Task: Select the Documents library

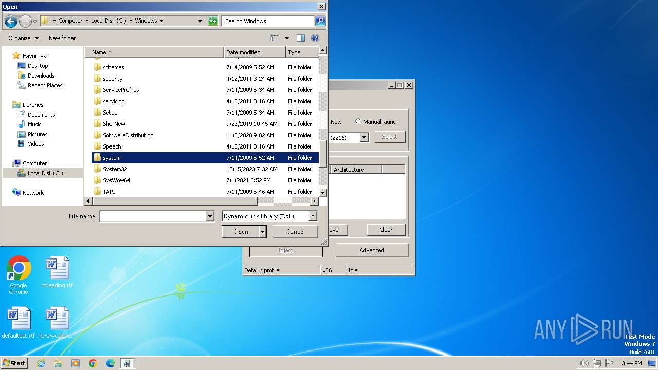Action: pyautogui.click(x=41, y=115)
